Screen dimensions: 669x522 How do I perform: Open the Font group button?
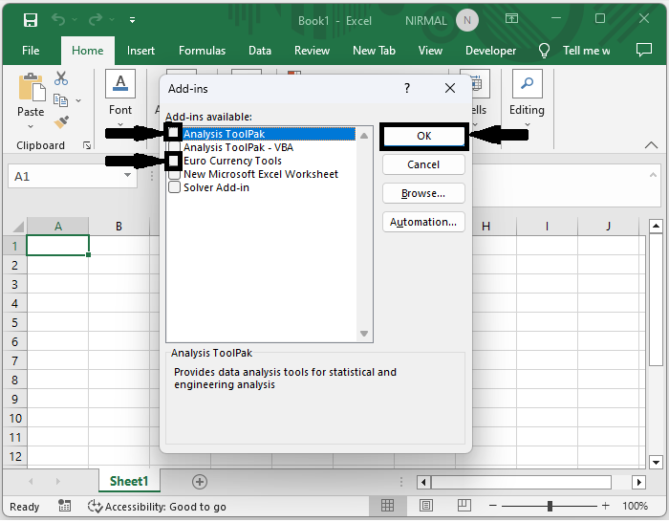(x=120, y=98)
